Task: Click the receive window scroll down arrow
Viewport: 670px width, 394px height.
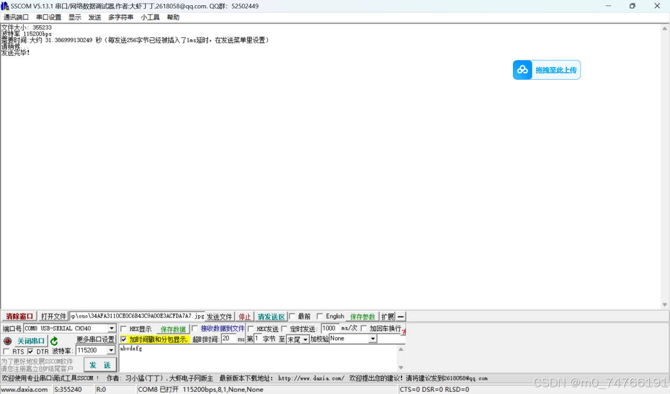Action: (665, 304)
